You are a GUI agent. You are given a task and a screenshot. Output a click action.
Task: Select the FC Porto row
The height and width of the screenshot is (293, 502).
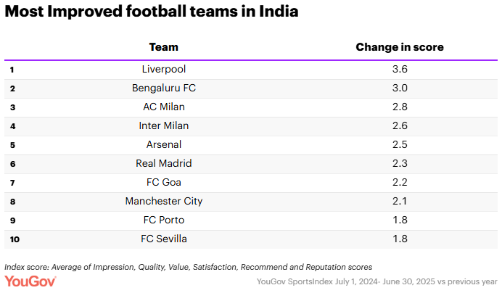coord(164,220)
